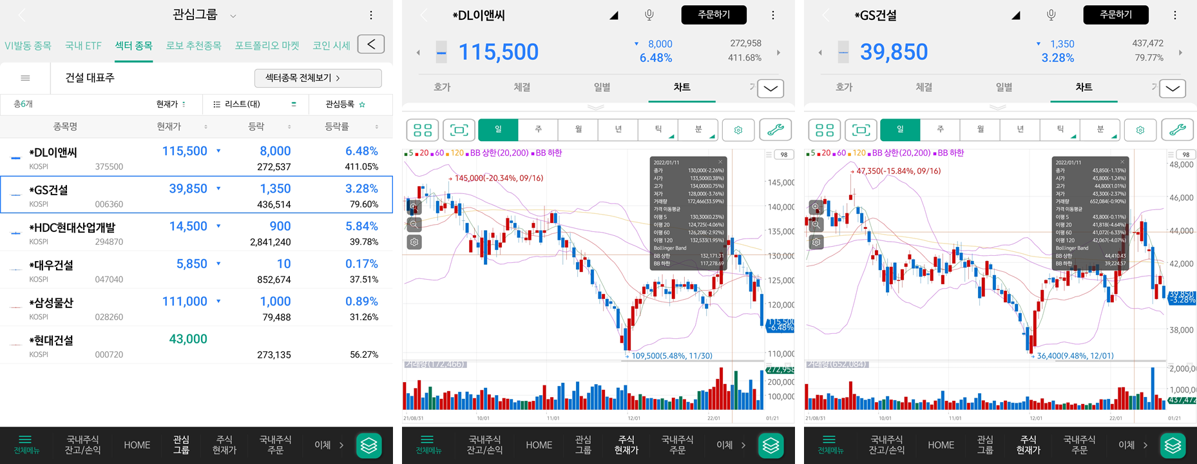This screenshot has width=1197, height=464.
Task: Open 일별 tab in GS건설 panel
Action: pyautogui.click(x=1004, y=87)
